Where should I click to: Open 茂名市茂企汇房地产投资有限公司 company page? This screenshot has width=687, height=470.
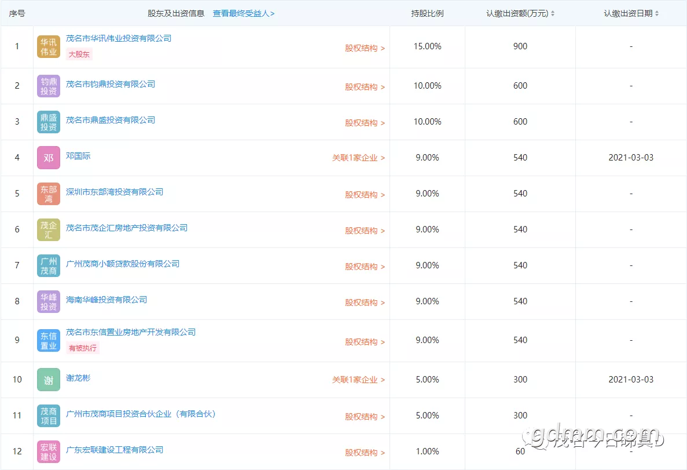tap(127, 228)
